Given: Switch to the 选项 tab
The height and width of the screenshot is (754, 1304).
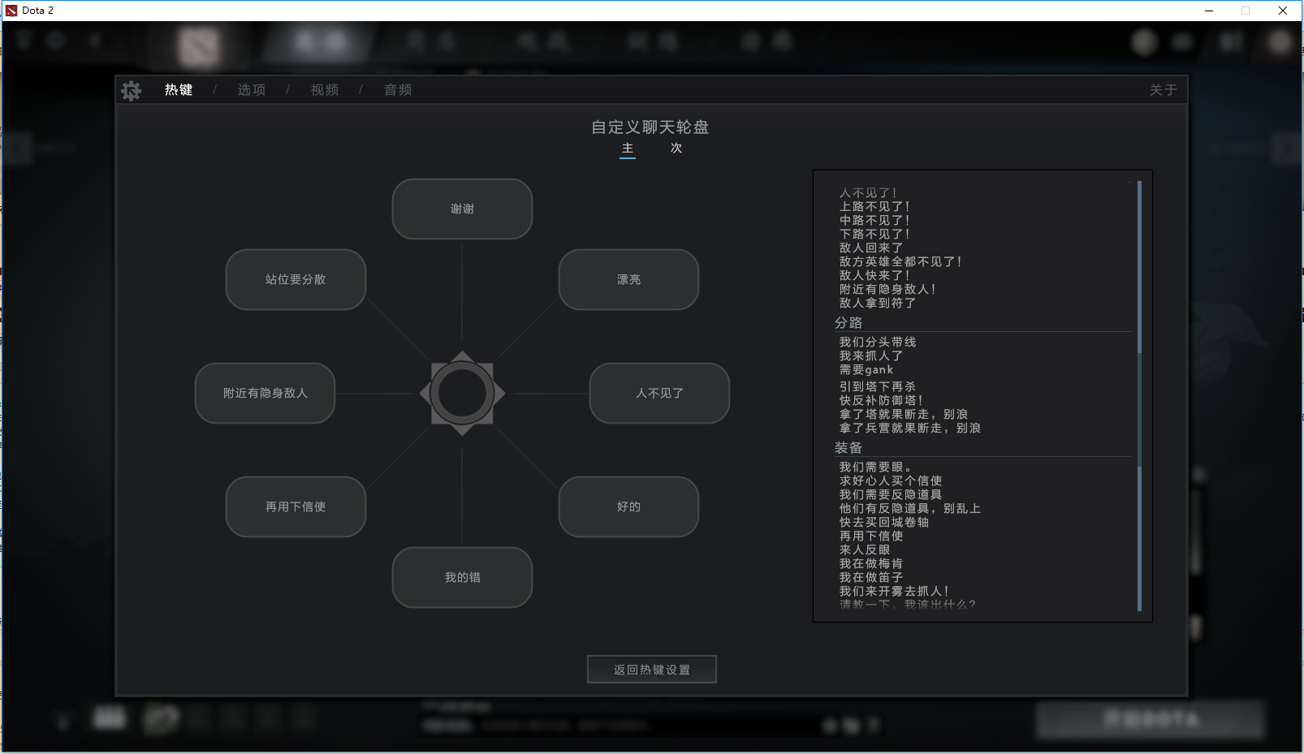Looking at the screenshot, I should tap(251, 90).
